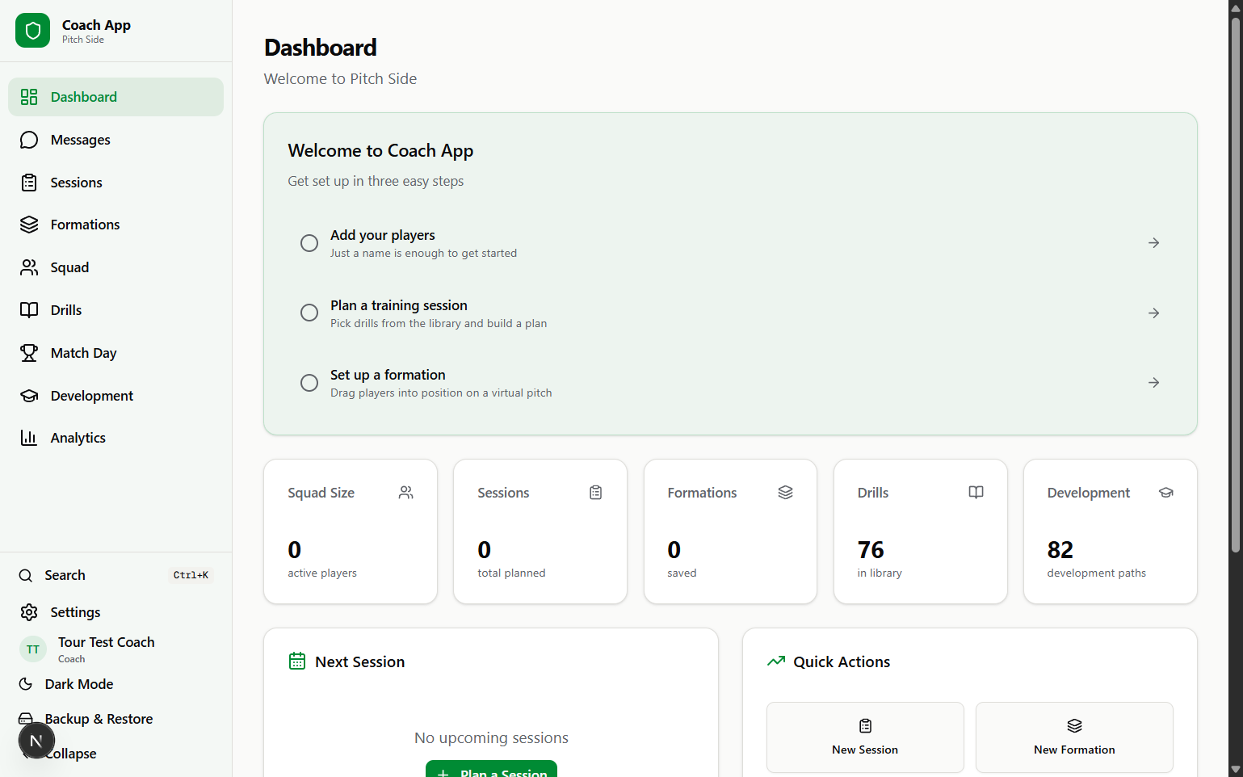1243x777 pixels.
Task: Click the layers icon in New Formation button
Action: click(1074, 726)
